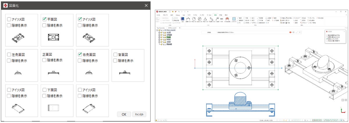The image size is (349, 123).
Task: Check the 背面図 checkbox
Action: (x=115, y=54)
